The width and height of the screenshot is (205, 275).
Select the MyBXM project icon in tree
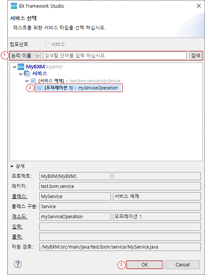point(21,67)
